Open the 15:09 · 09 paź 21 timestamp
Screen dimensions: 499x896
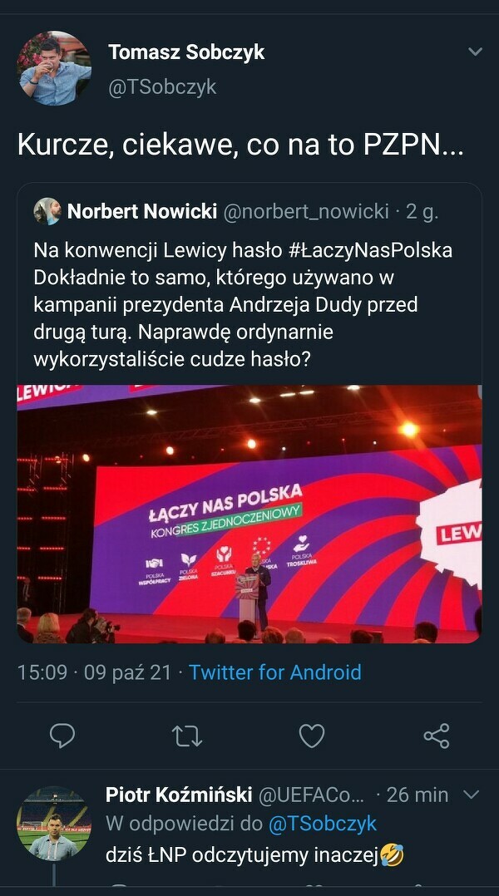click(94, 672)
